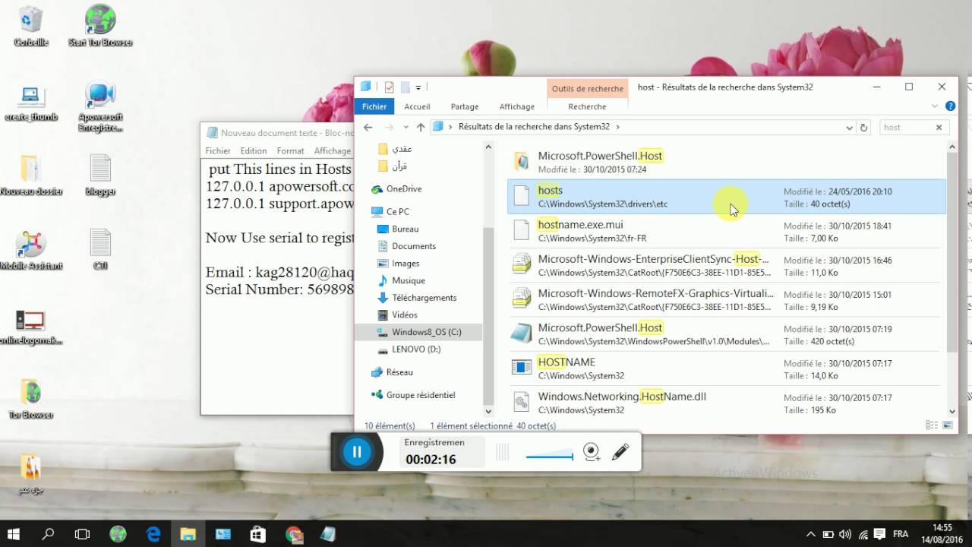The height and width of the screenshot is (547, 972).
Task: Click the Apowersoft Enregistreur desktop icon
Action: click(100, 107)
